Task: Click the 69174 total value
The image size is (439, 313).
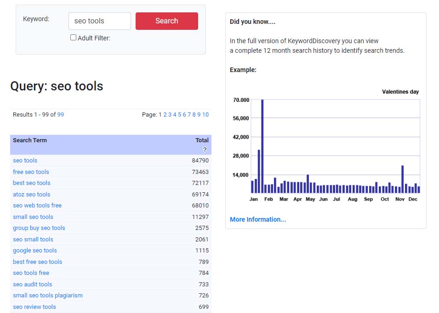Action: click(200, 194)
